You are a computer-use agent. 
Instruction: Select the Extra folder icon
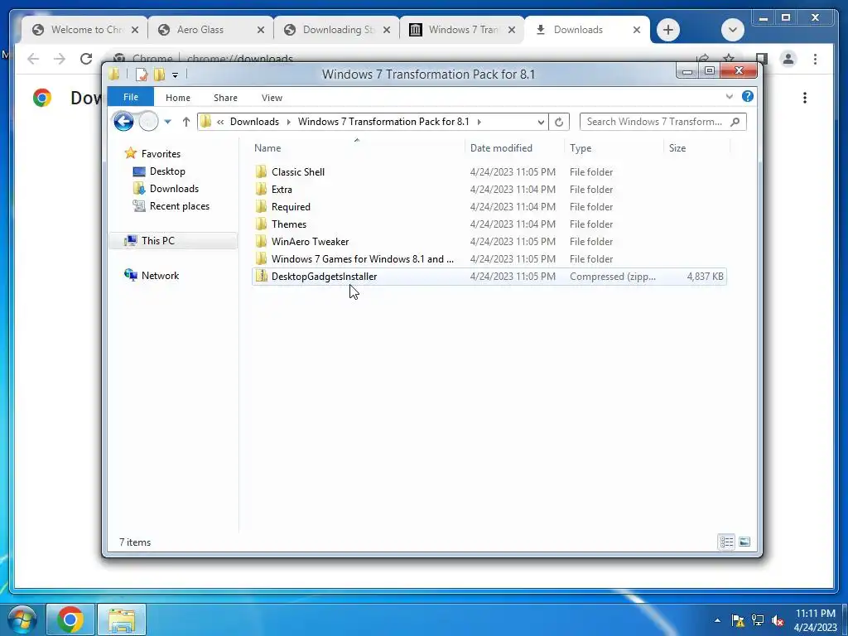click(x=261, y=189)
